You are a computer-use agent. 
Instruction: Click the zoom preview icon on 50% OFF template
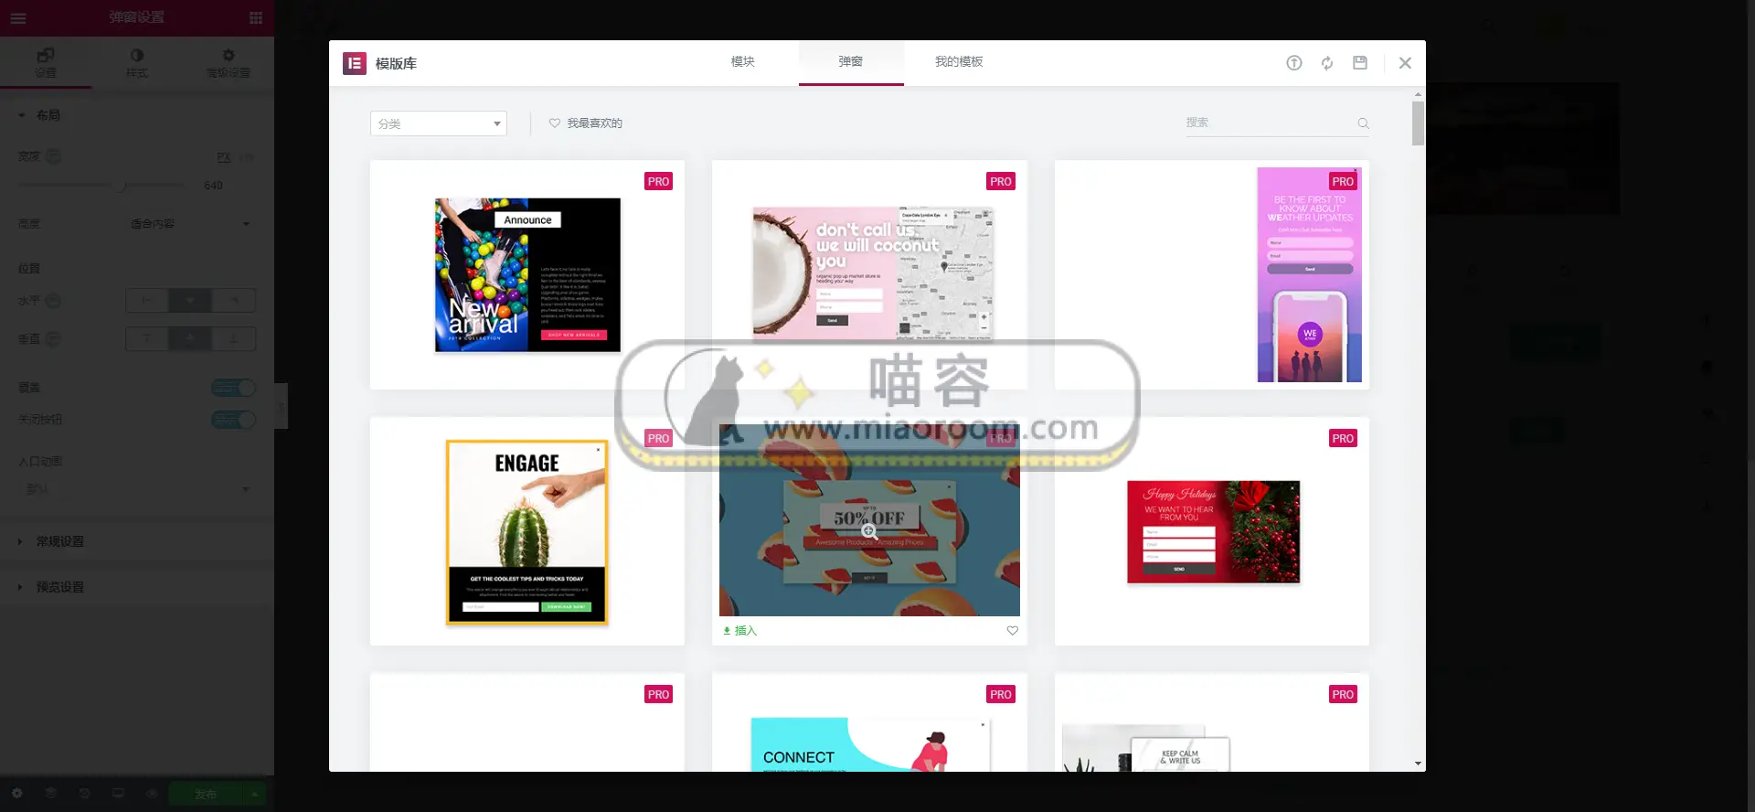tap(869, 531)
